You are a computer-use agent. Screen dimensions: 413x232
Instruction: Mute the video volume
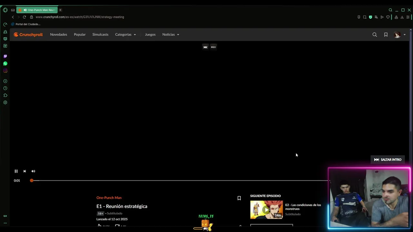tap(33, 171)
